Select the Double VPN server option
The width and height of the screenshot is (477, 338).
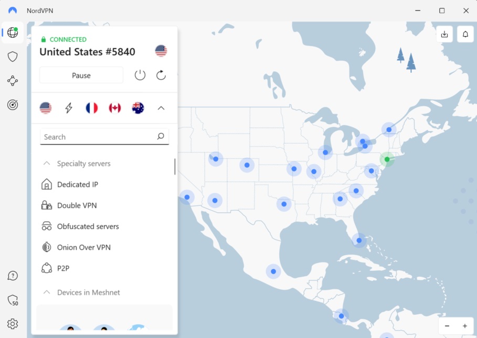(x=77, y=205)
